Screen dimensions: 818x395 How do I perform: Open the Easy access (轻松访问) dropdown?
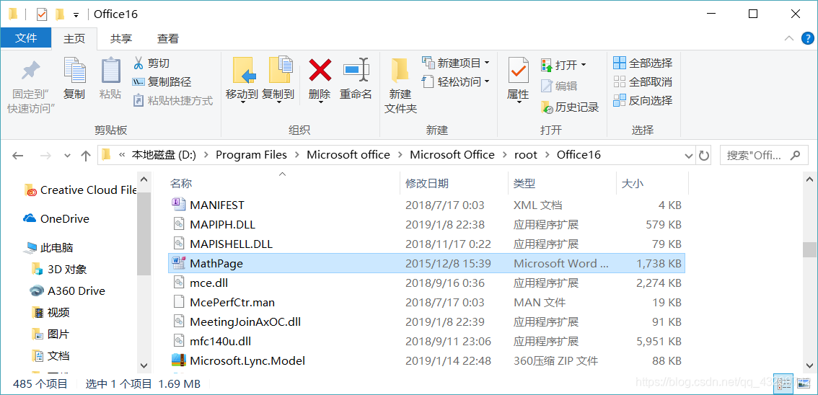coord(456,82)
